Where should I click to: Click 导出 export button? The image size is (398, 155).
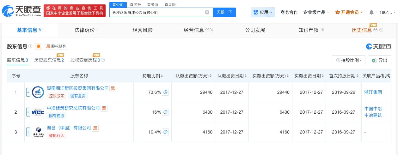[x=380, y=60]
